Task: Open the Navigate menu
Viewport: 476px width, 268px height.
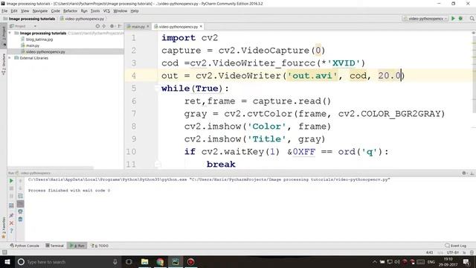Action: coord(40,11)
